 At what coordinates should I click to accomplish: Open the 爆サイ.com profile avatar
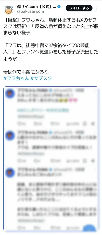click(x=9, y=9)
